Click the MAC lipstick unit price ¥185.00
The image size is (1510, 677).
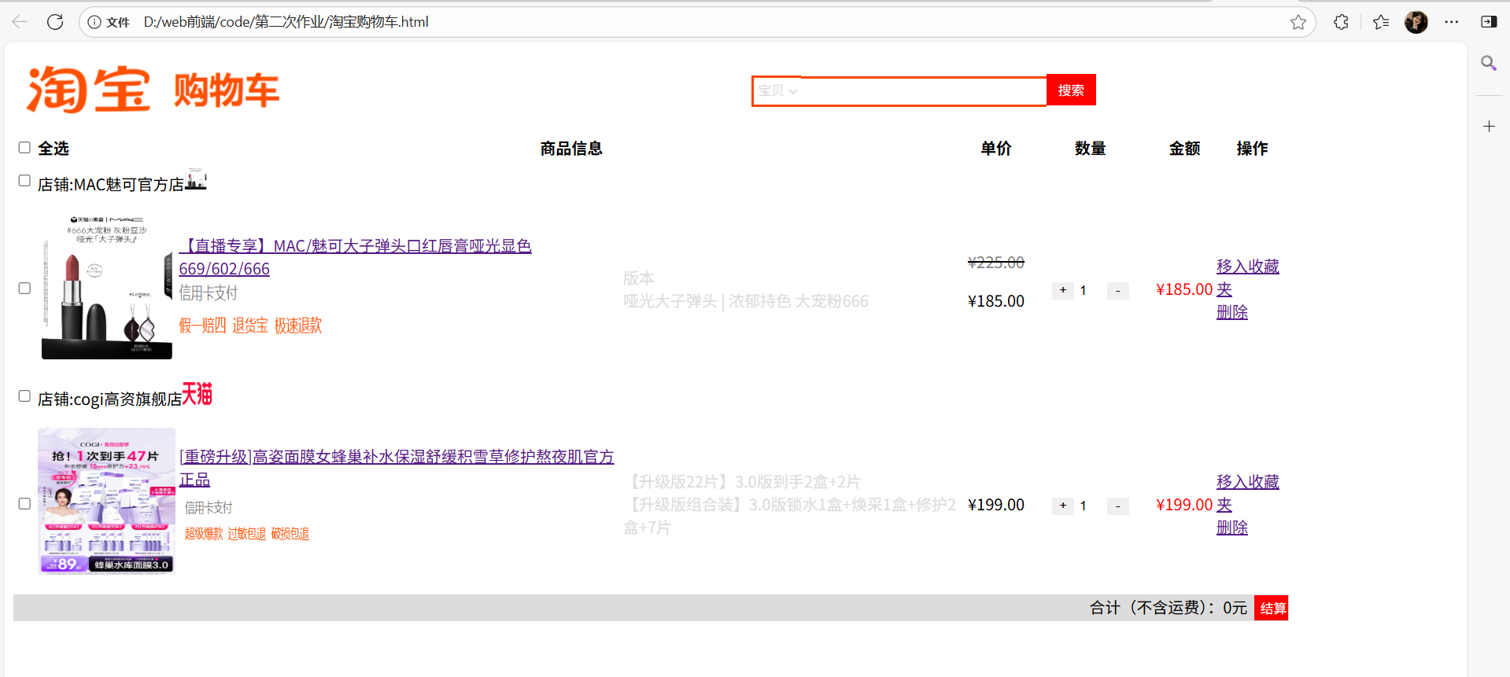pyautogui.click(x=996, y=301)
